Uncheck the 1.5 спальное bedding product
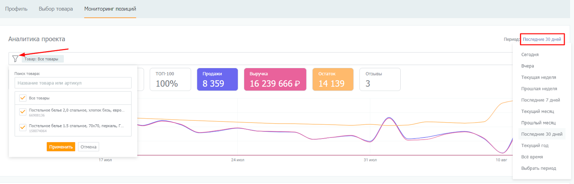 click(23, 128)
